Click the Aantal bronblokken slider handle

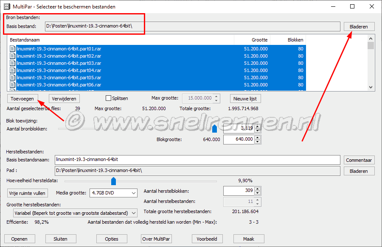pyautogui.click(x=214, y=129)
